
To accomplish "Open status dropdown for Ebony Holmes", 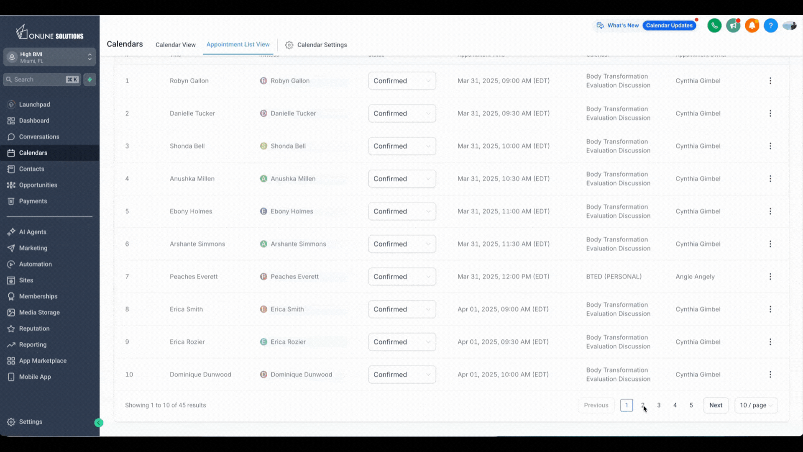I will coord(402,211).
